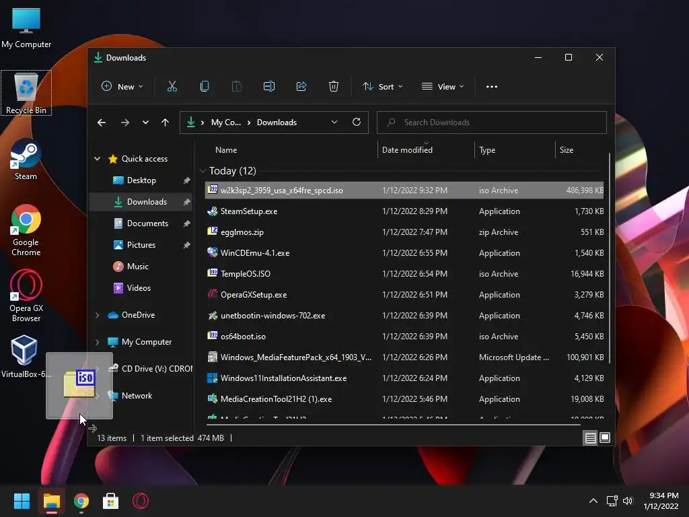Select the Google Chrome desktop shortcut
This screenshot has width=689, height=517.
[x=26, y=230]
